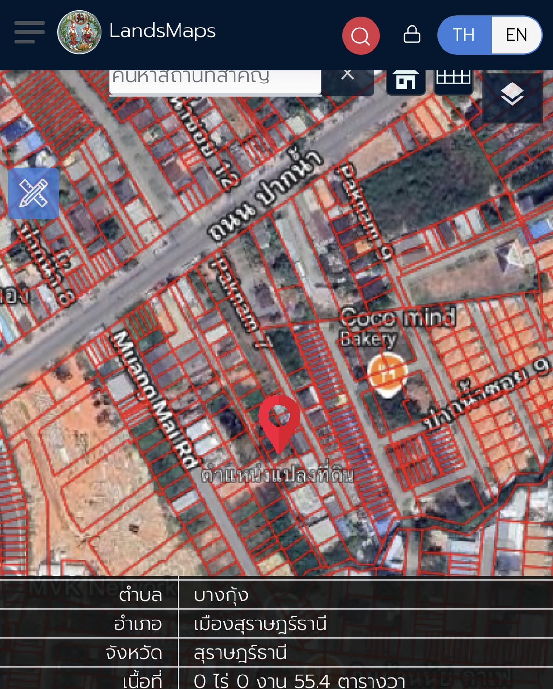This screenshot has width=553, height=689.
Task: Switch language to TH
Action: 464,35
